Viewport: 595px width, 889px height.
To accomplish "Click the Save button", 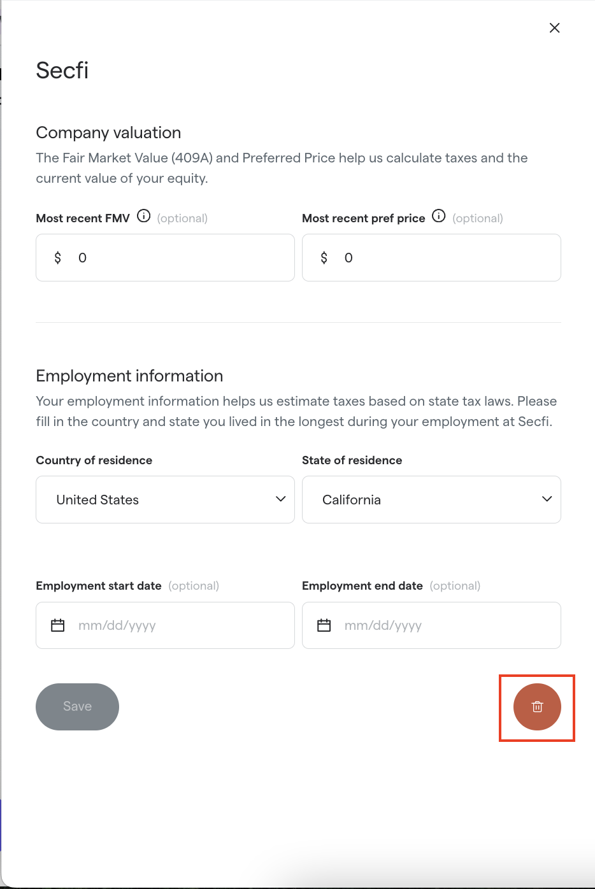I will tap(77, 707).
